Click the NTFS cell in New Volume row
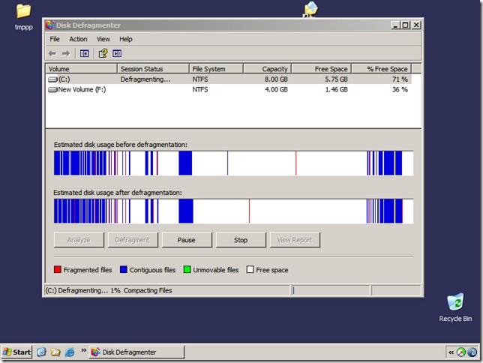Image resolution: width=483 pixels, height=363 pixels. coord(200,90)
